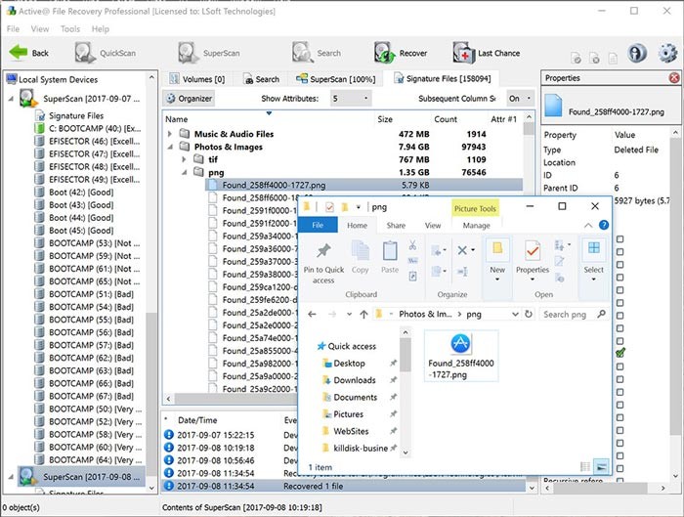Image resolution: width=684 pixels, height=517 pixels.
Task: Toggle the green checked box in Properties panel
Action: (620, 352)
